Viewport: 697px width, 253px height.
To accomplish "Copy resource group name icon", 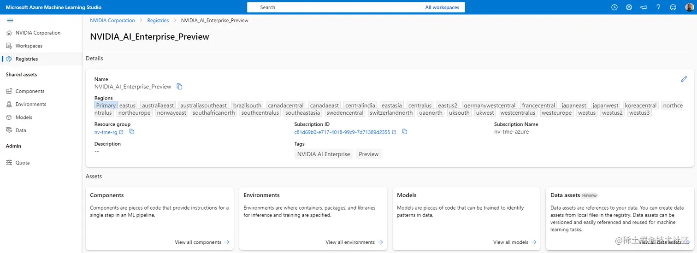I will (132, 132).
